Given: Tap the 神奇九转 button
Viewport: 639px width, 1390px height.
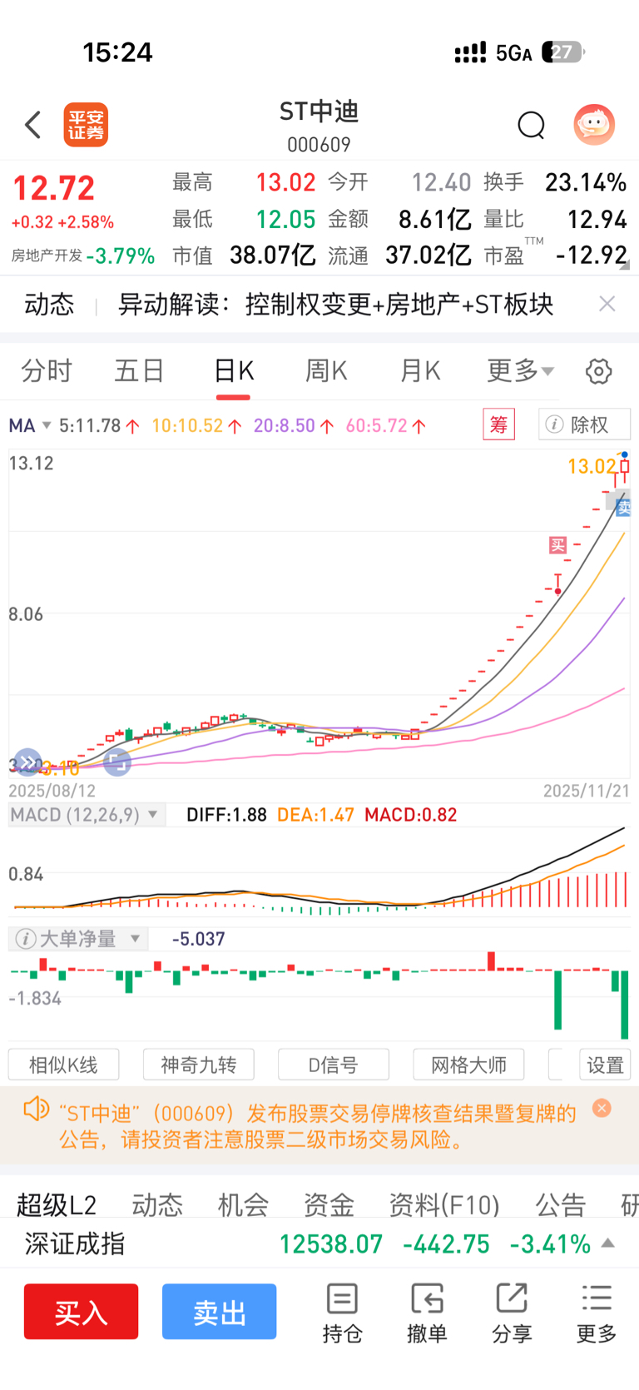Looking at the screenshot, I should [198, 1065].
